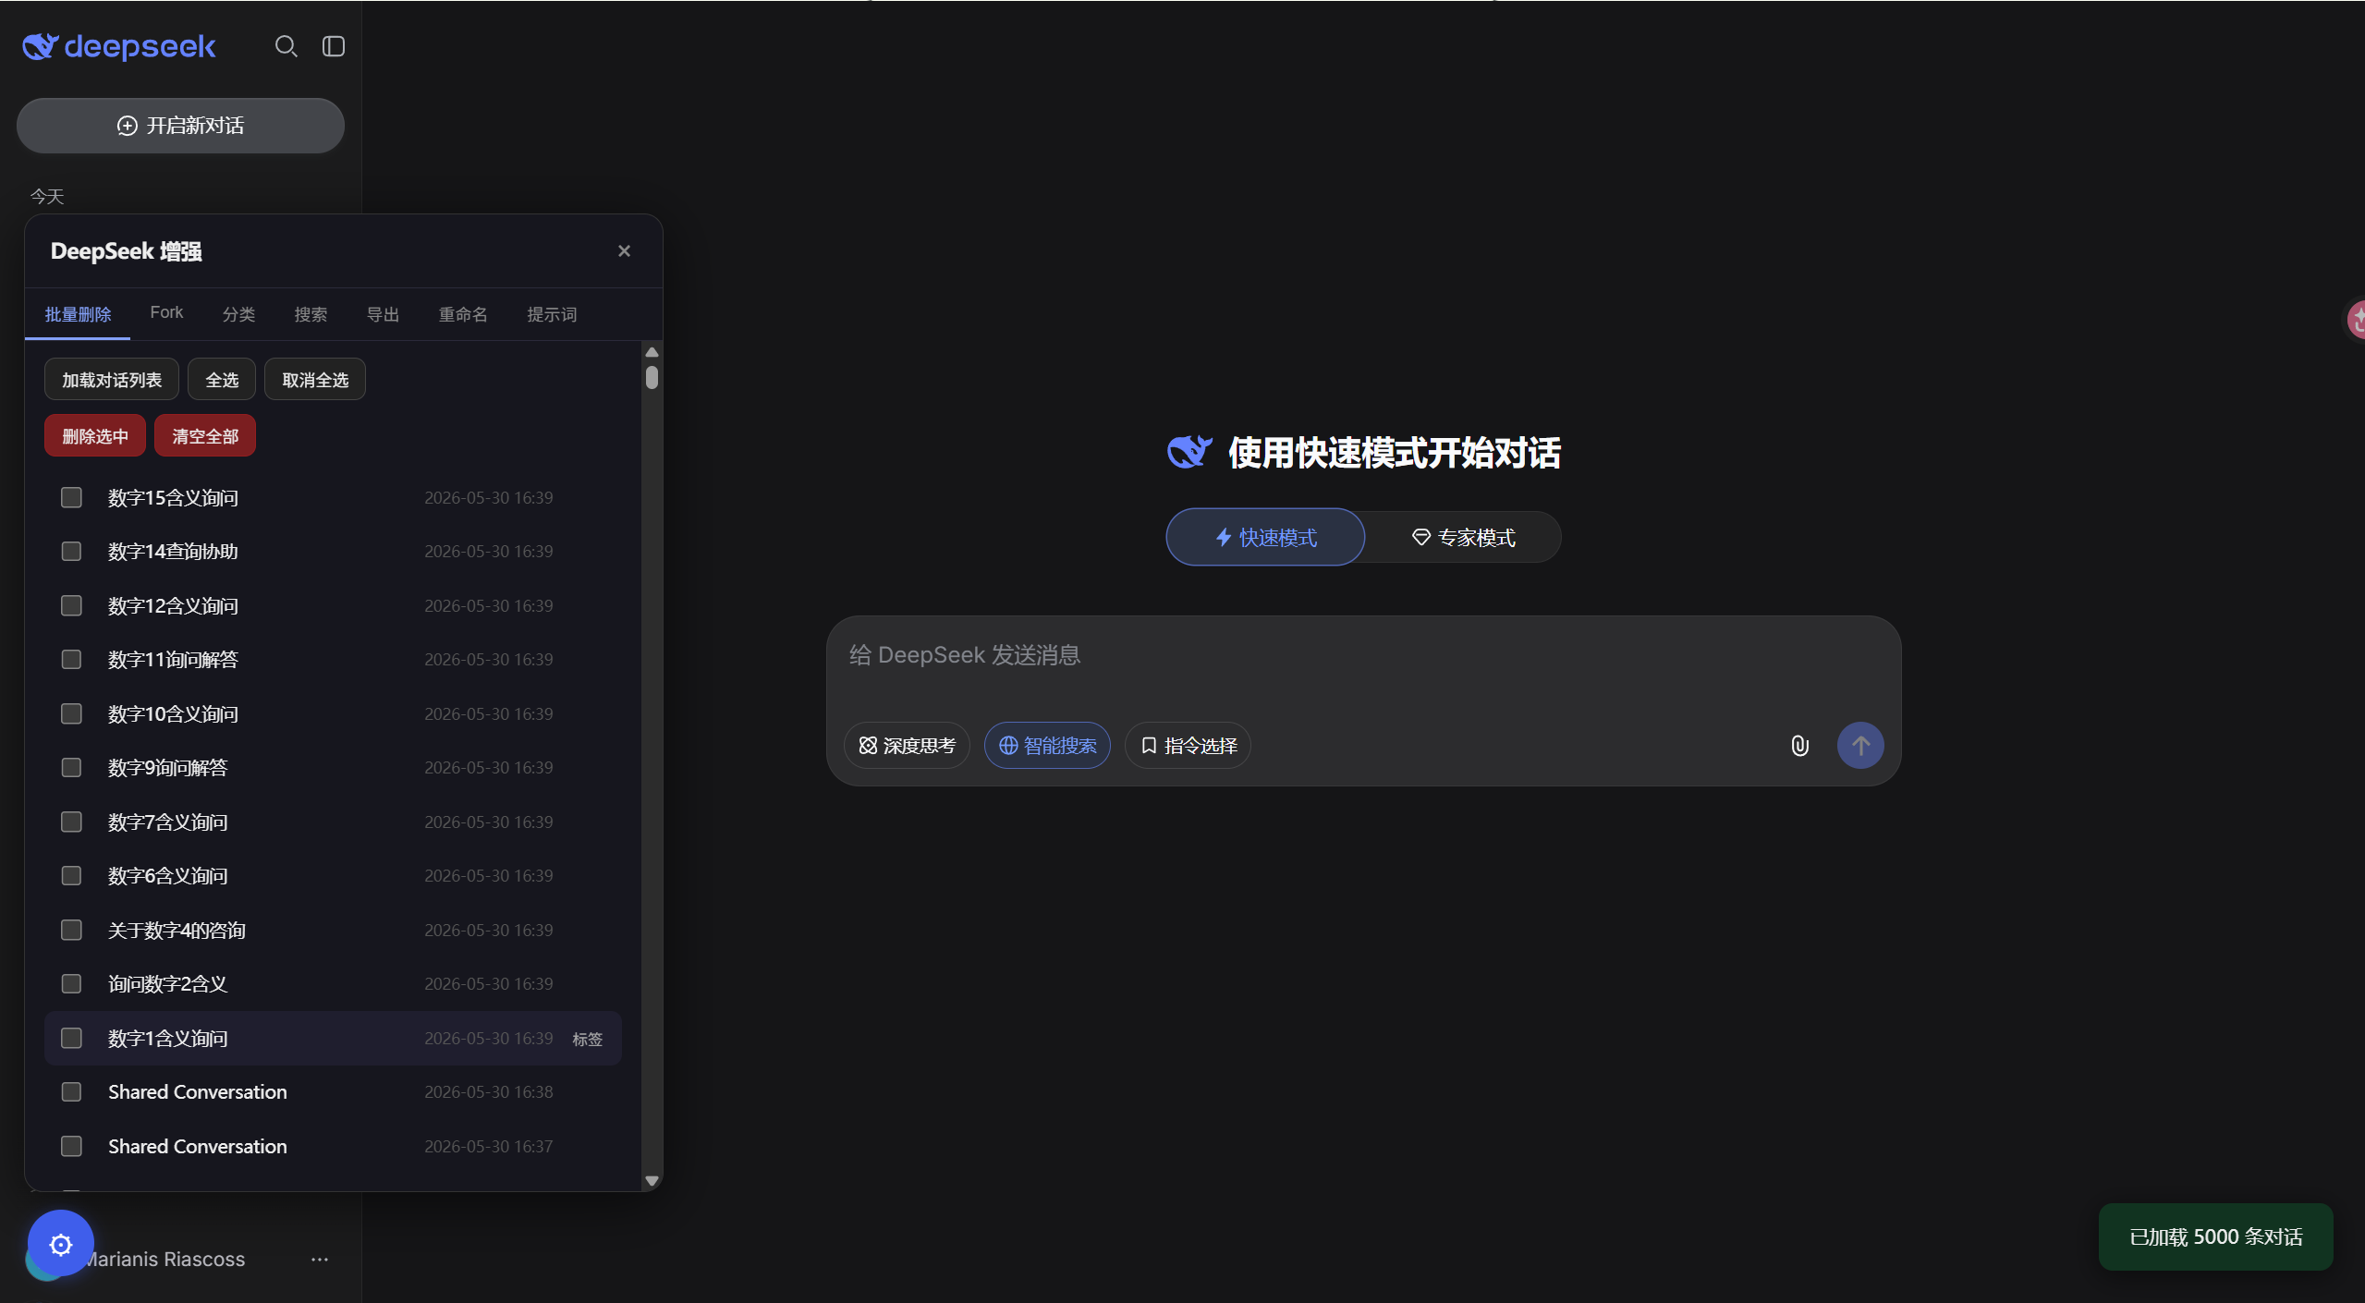Check the box for 数字10含义询问
Image resolution: width=2365 pixels, height=1303 pixels.
71,714
